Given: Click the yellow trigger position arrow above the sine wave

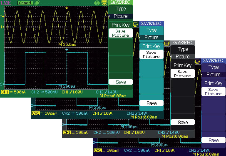Looking at the screenshot, I should [x=67, y=8].
